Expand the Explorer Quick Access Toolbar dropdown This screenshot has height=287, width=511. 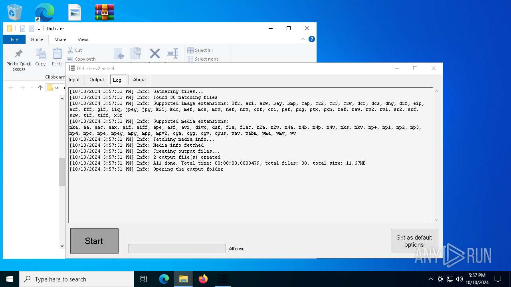[39, 29]
